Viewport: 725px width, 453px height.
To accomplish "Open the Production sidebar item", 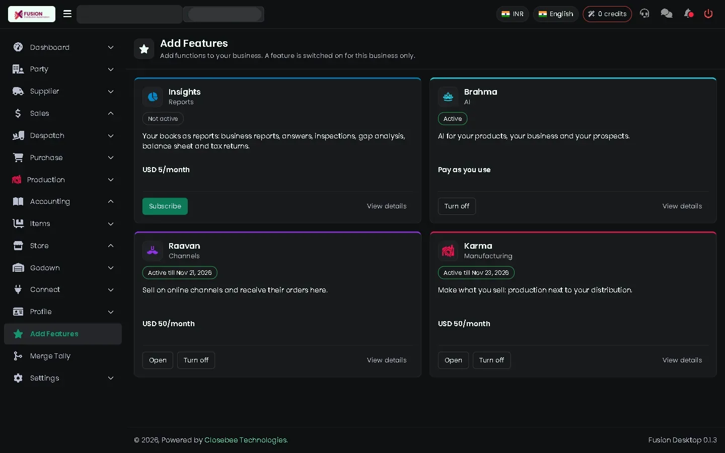I will pos(63,180).
